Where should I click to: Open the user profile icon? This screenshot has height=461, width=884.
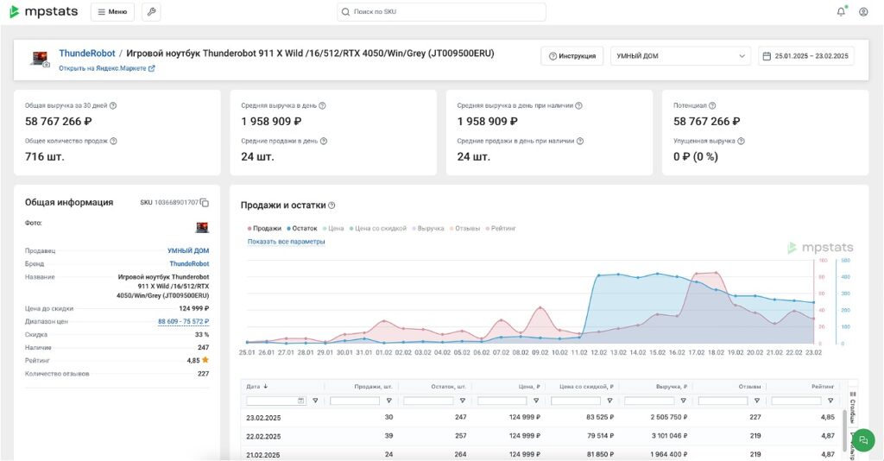click(863, 12)
